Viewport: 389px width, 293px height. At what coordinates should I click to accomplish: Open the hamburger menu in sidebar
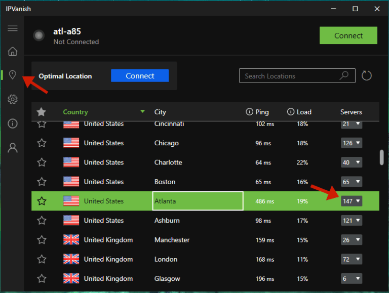pos(13,28)
